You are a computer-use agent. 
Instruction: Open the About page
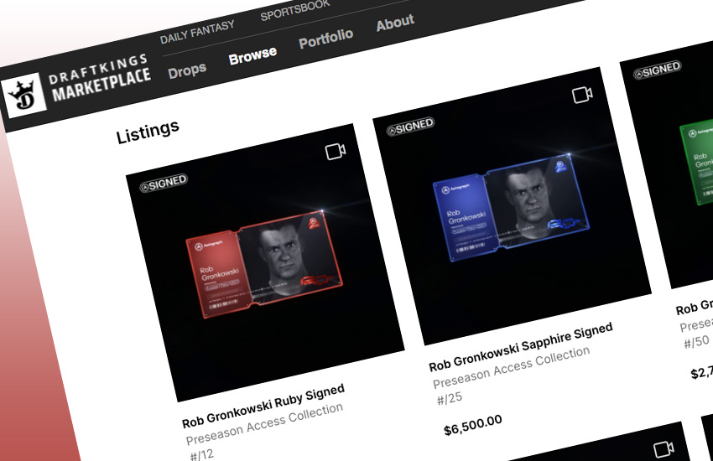coord(395,23)
